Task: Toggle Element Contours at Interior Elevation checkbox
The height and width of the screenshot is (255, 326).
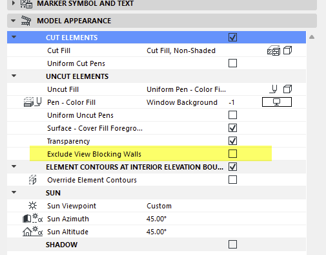Action: pyautogui.click(x=232, y=167)
